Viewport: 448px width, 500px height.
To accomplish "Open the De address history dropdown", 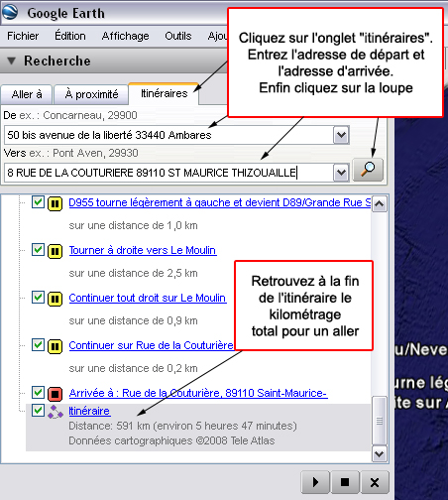I will 341,135.
